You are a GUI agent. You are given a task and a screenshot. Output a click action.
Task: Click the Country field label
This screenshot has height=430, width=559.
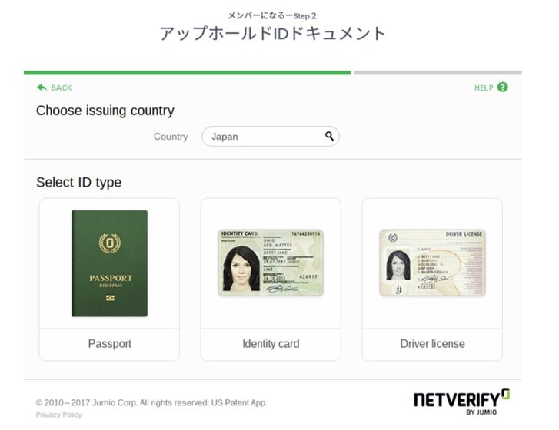(171, 137)
